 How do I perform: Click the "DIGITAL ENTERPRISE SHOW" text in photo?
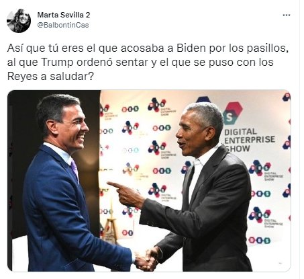[x=250, y=140]
